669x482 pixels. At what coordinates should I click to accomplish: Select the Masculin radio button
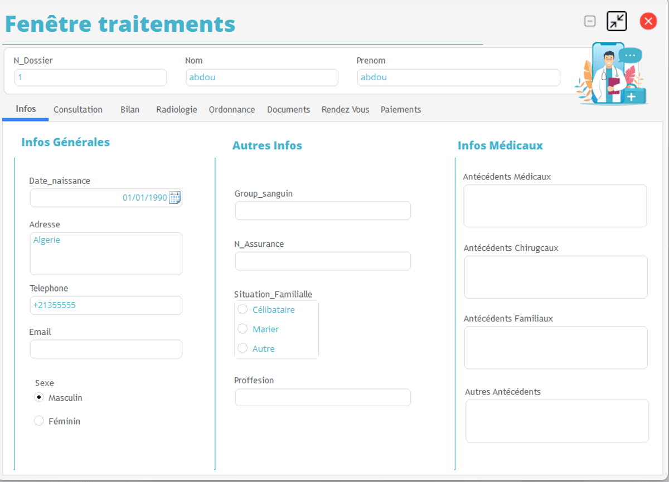[x=39, y=397]
